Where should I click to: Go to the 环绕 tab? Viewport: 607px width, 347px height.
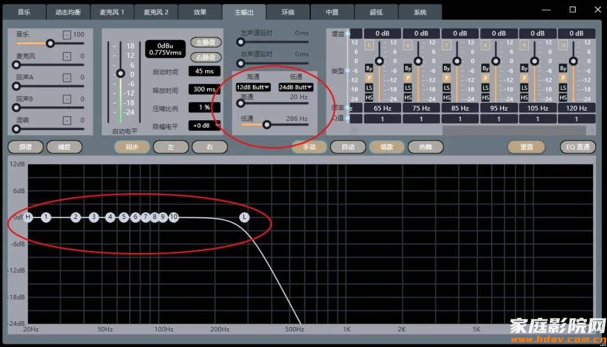[x=288, y=12]
